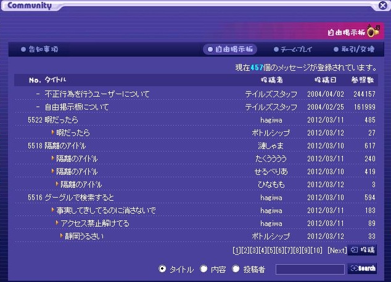Image resolution: width=391 pixels, height=282 pixels.
Task: Click orange arrow next to 事実してきてるのに消さないで
Action: (x=53, y=210)
